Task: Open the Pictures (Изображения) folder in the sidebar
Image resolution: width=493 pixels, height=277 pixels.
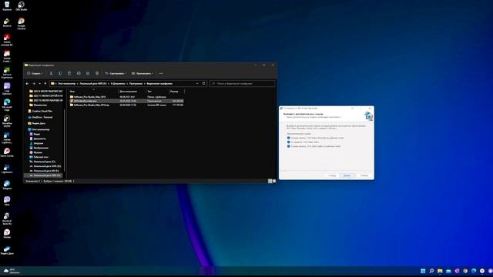Action: click(39, 148)
